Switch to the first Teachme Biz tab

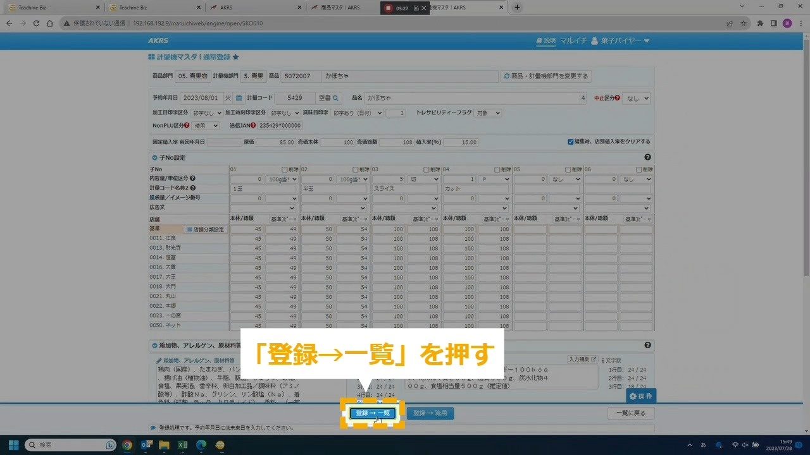click(x=51, y=8)
